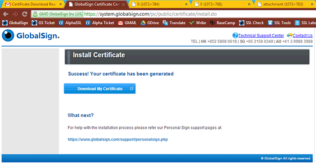This screenshot has width=316, height=164.
Task: Close the 0 (1073×788) tab
Action: 249,4
